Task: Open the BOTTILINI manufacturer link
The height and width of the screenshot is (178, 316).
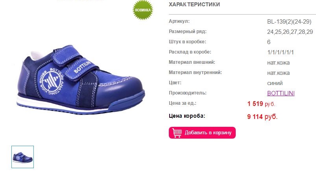Action: tap(281, 93)
